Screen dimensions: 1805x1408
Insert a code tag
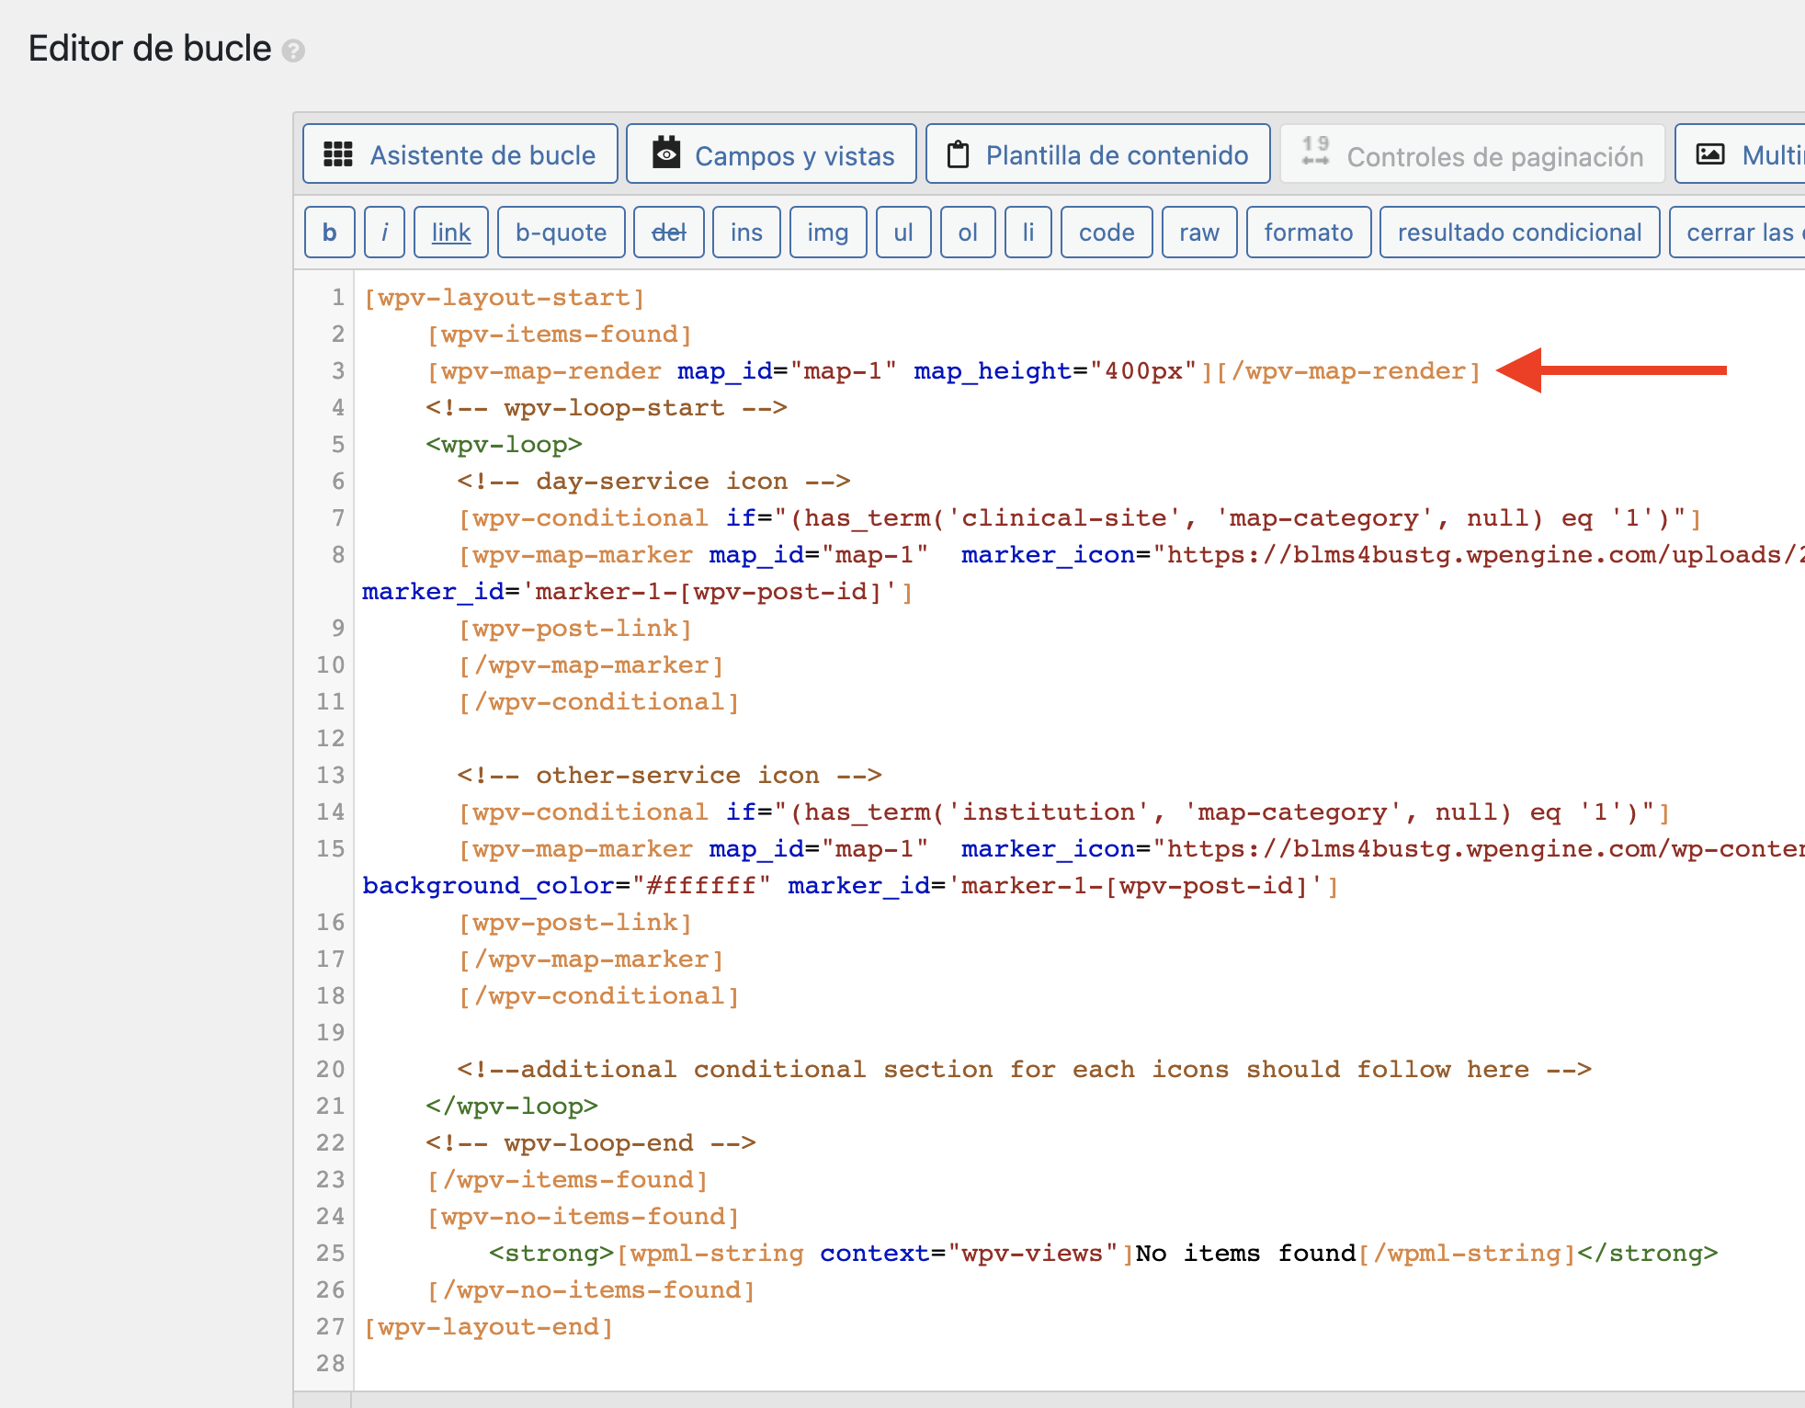point(1107,233)
